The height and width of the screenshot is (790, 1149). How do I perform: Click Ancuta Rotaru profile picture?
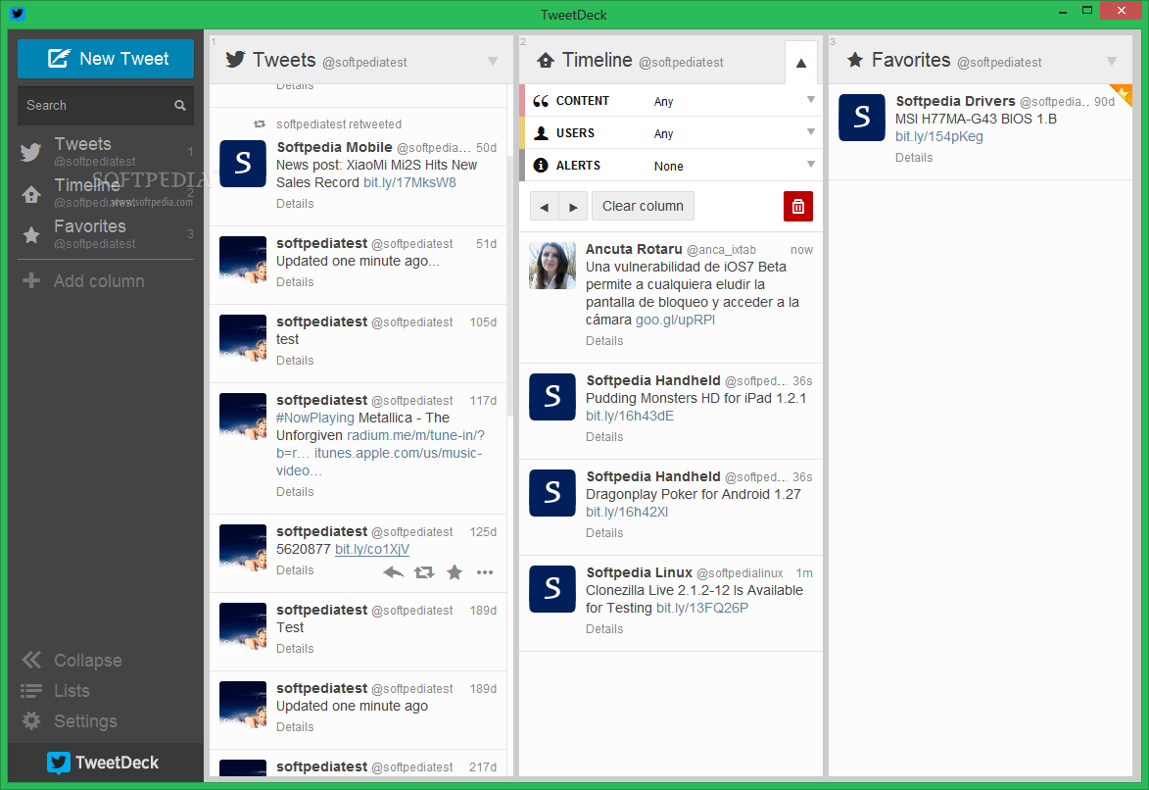[x=552, y=266]
